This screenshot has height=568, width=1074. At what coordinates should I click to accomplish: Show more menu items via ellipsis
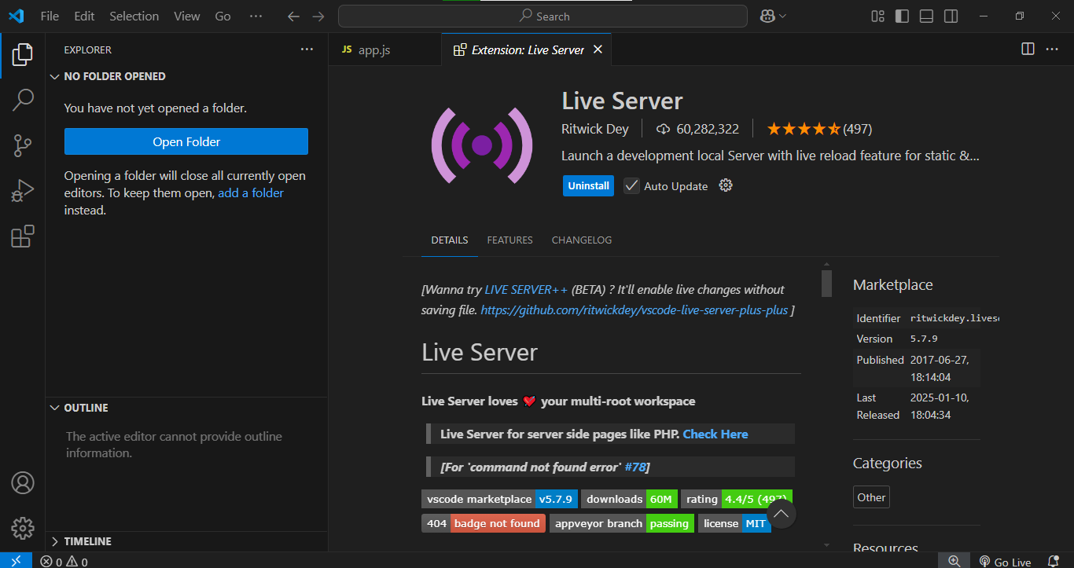click(x=256, y=16)
